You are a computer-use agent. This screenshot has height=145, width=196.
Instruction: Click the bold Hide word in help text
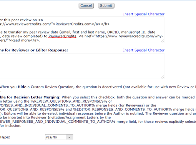click(22, 87)
